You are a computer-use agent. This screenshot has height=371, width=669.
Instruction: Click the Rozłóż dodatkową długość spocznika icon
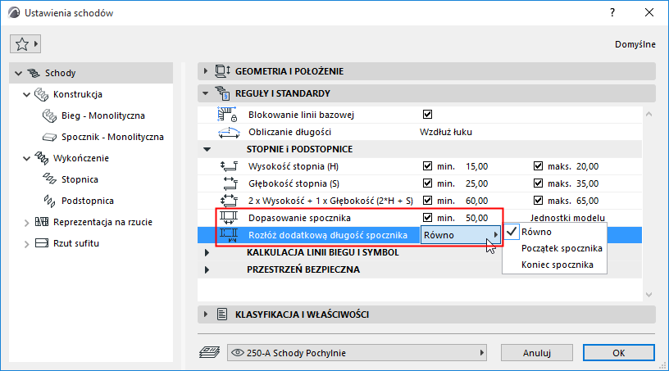point(229,235)
